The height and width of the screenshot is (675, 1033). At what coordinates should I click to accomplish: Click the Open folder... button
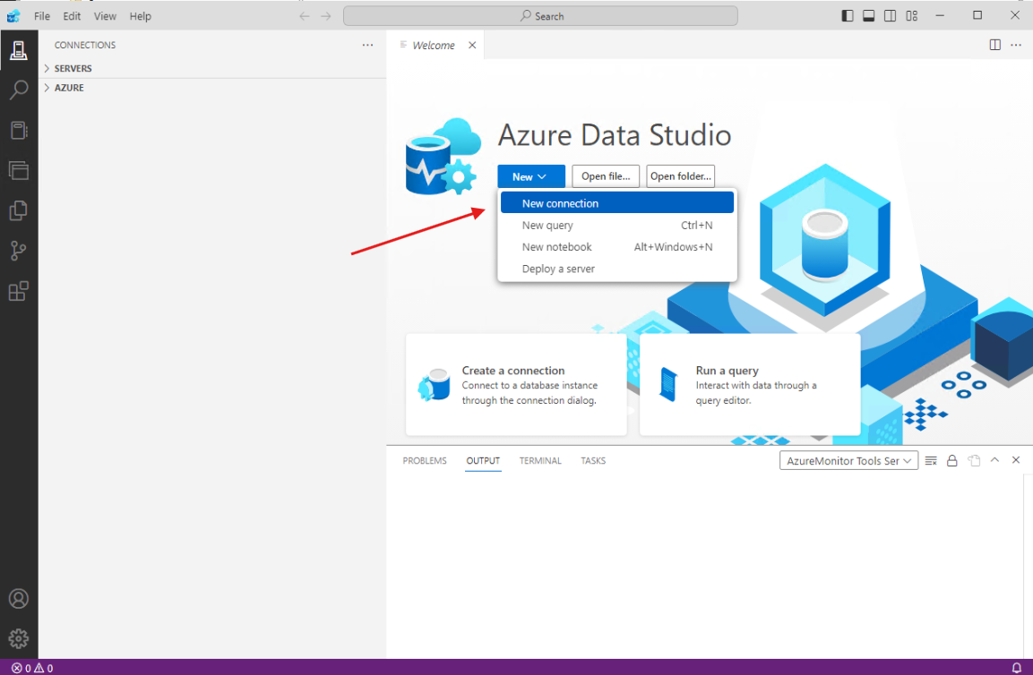tap(680, 176)
